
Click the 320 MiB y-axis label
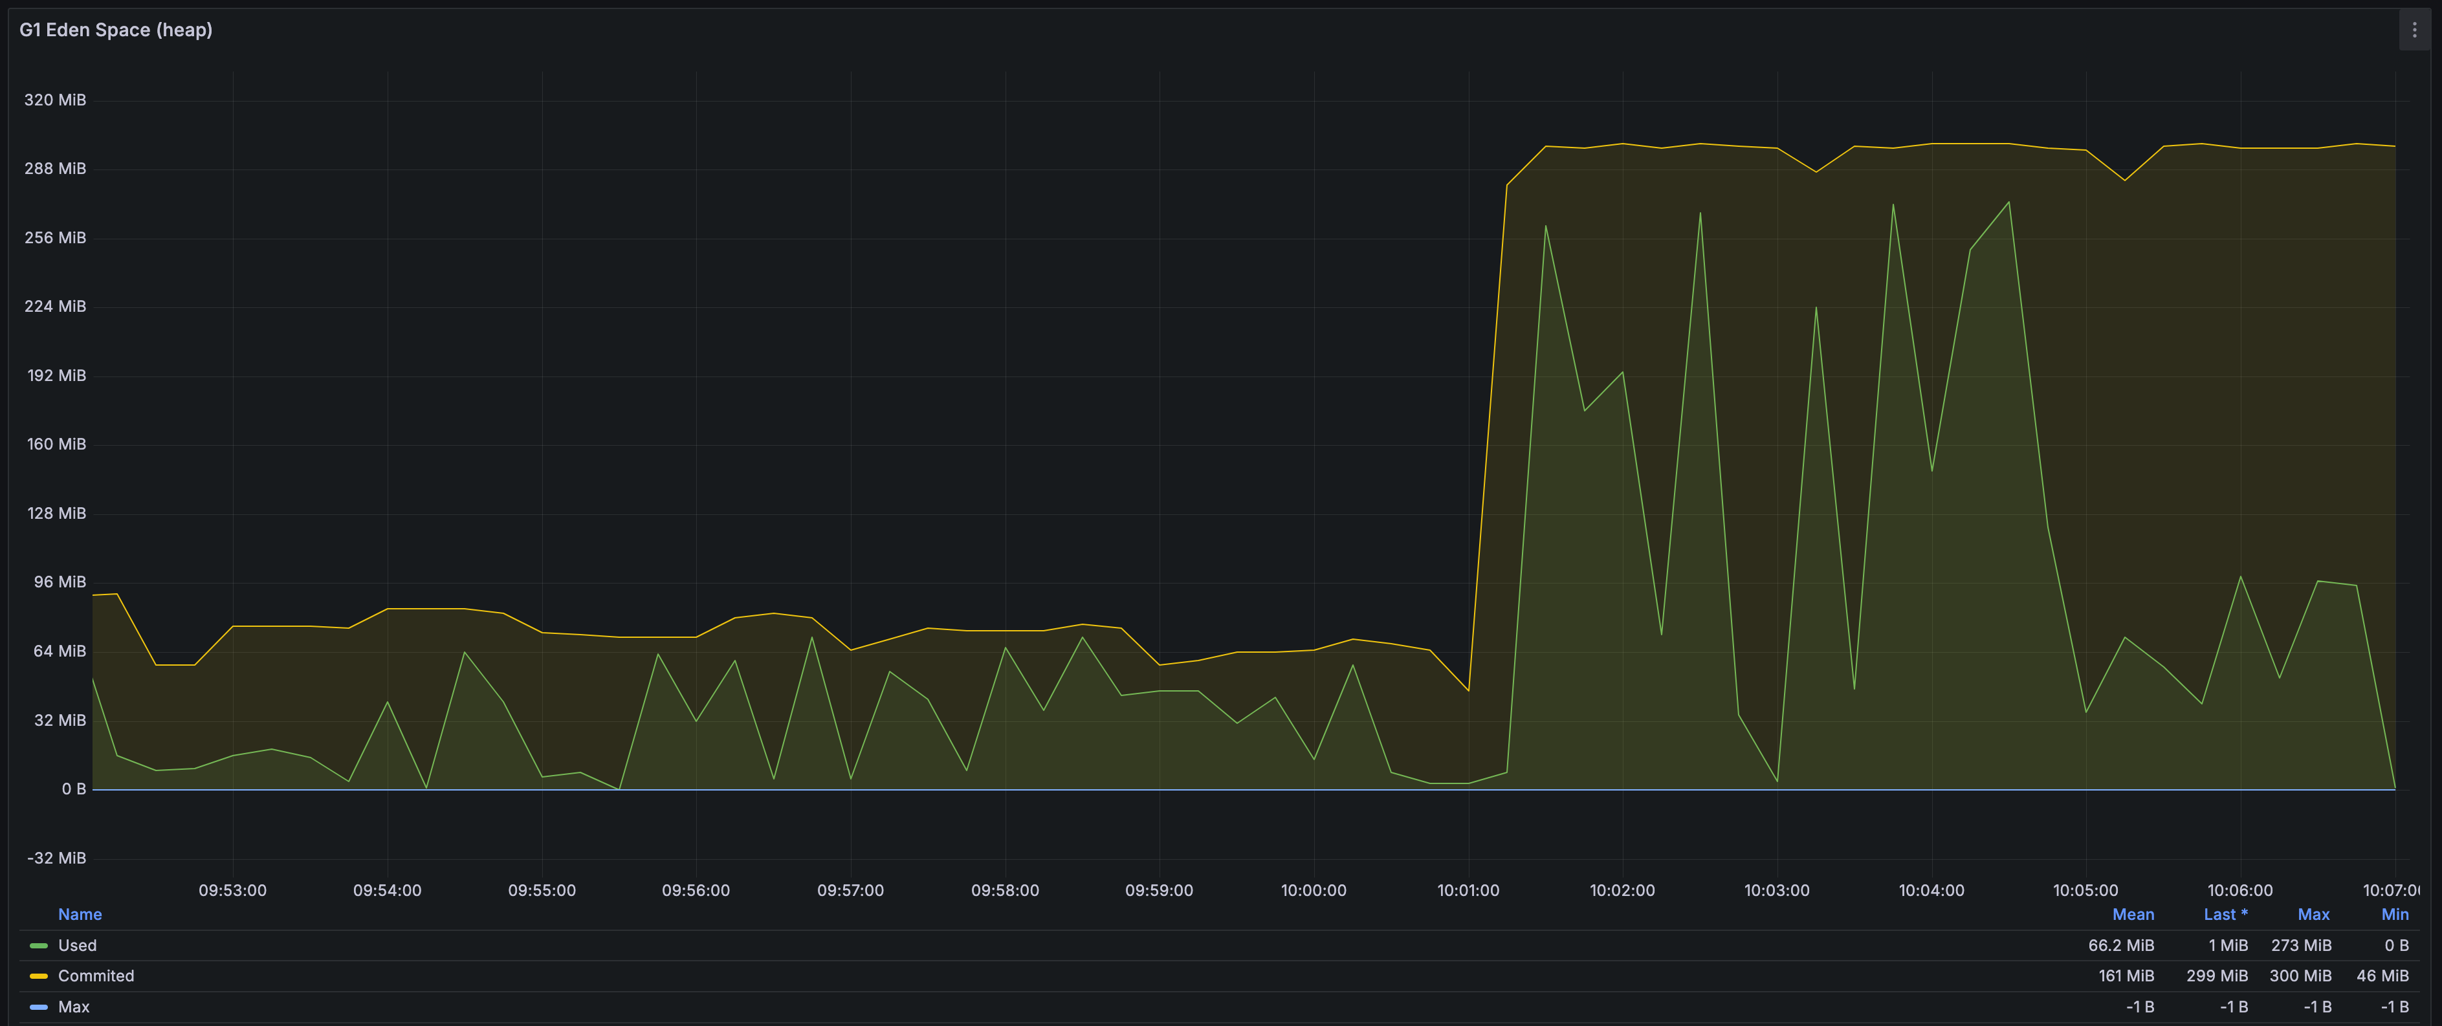pyautogui.click(x=55, y=100)
